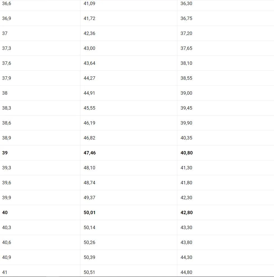The width and height of the screenshot is (274, 277).
Task: Click the cell with 37,6
Action: point(7,63)
